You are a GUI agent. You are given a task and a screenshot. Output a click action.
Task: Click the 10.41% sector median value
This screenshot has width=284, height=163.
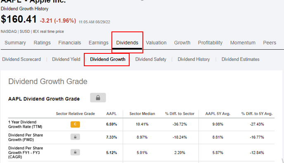(x=142, y=125)
